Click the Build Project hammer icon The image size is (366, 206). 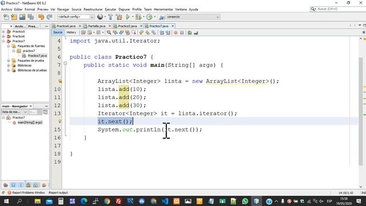pos(110,17)
